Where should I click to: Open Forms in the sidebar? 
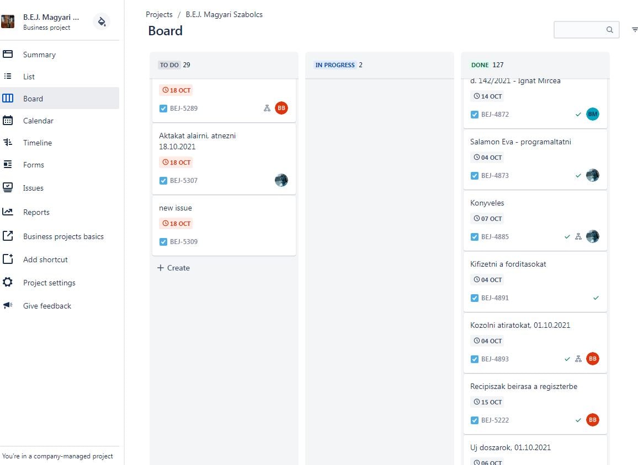click(60, 165)
